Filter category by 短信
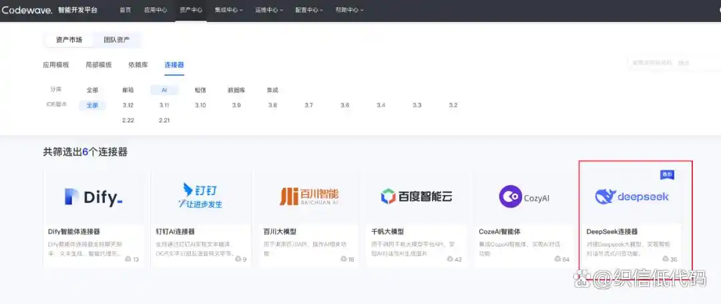 click(200, 90)
